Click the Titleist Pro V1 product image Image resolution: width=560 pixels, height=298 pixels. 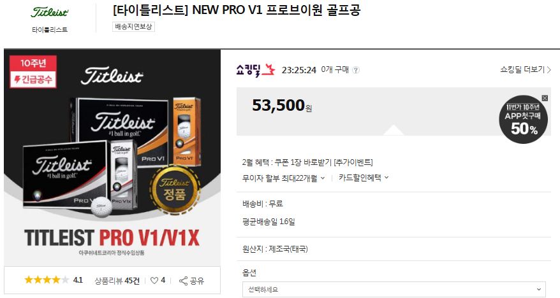(112, 158)
